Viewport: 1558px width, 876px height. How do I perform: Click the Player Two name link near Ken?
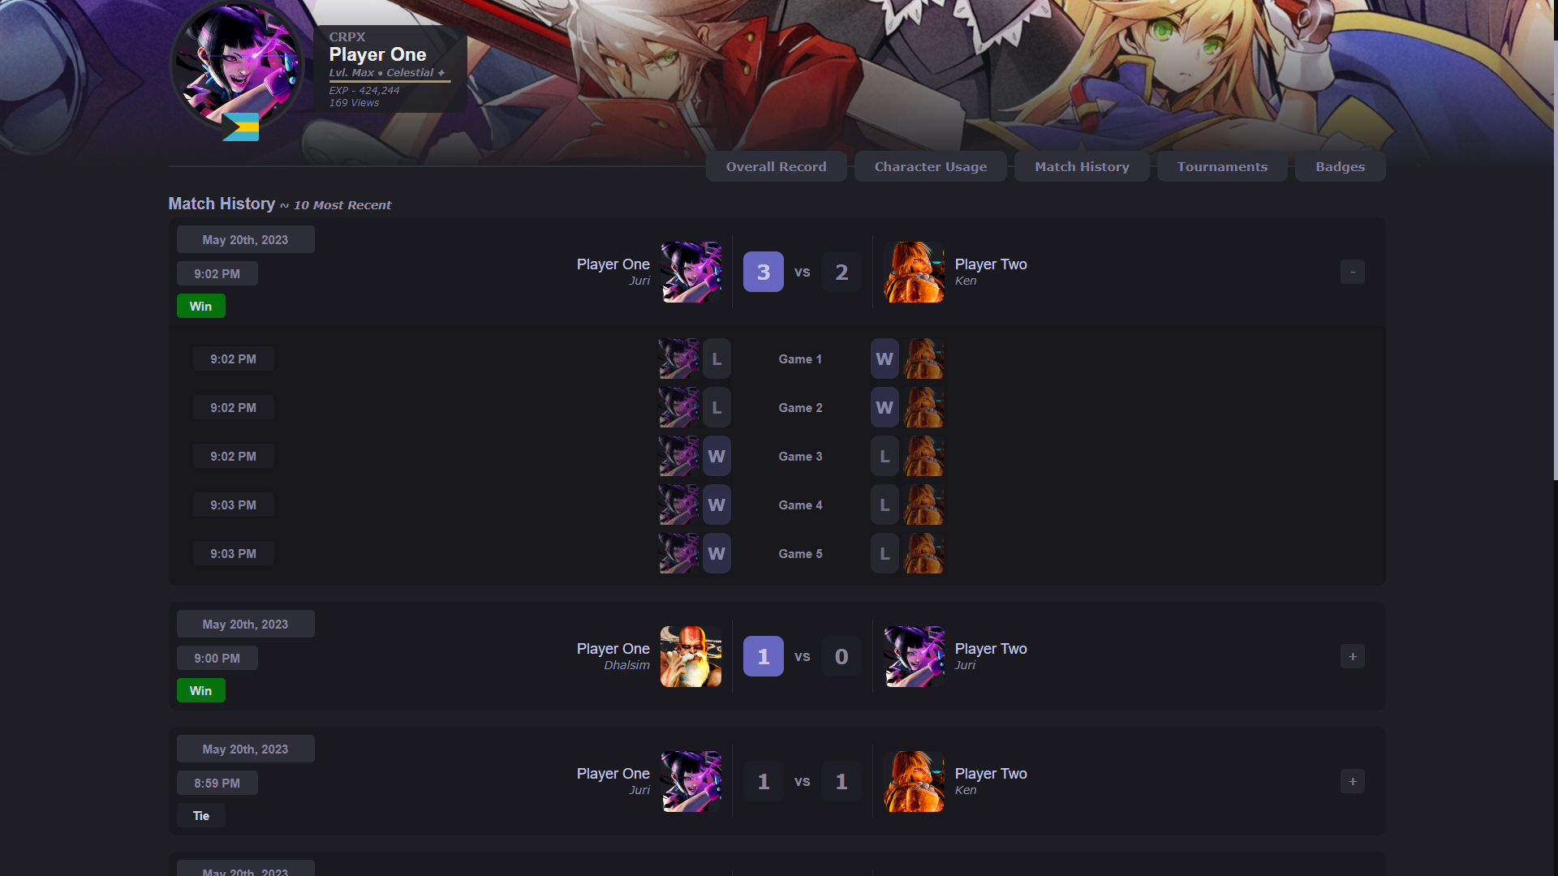(x=991, y=264)
